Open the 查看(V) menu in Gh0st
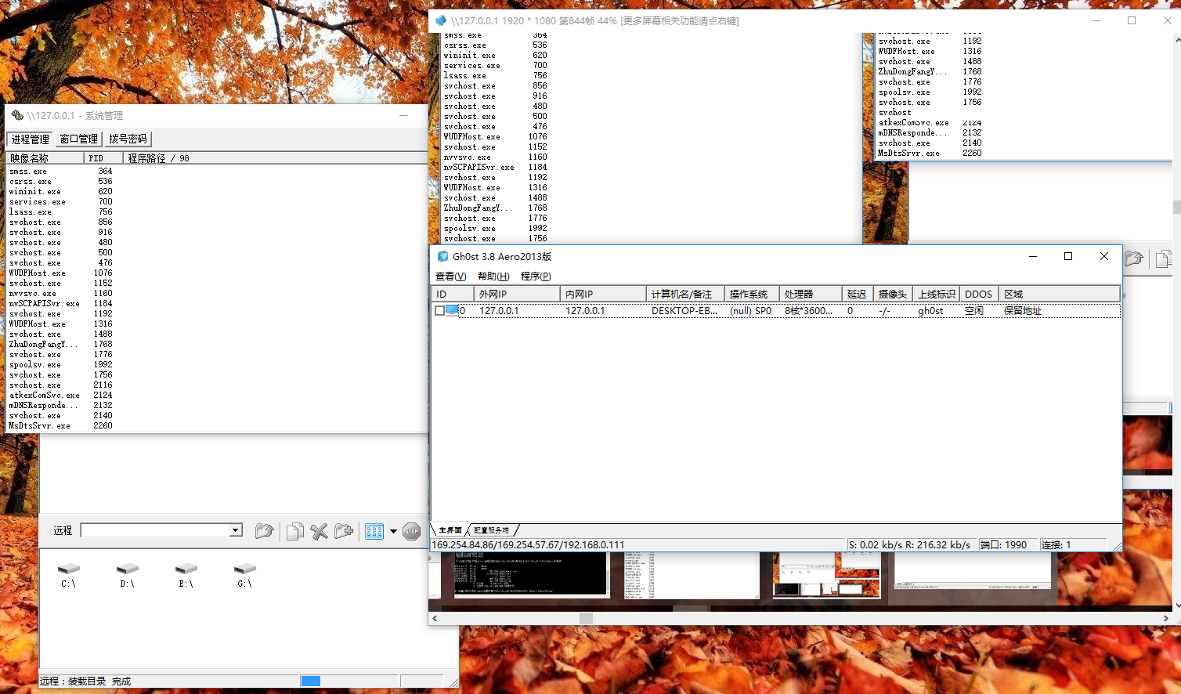The width and height of the screenshot is (1181, 694). [450, 277]
